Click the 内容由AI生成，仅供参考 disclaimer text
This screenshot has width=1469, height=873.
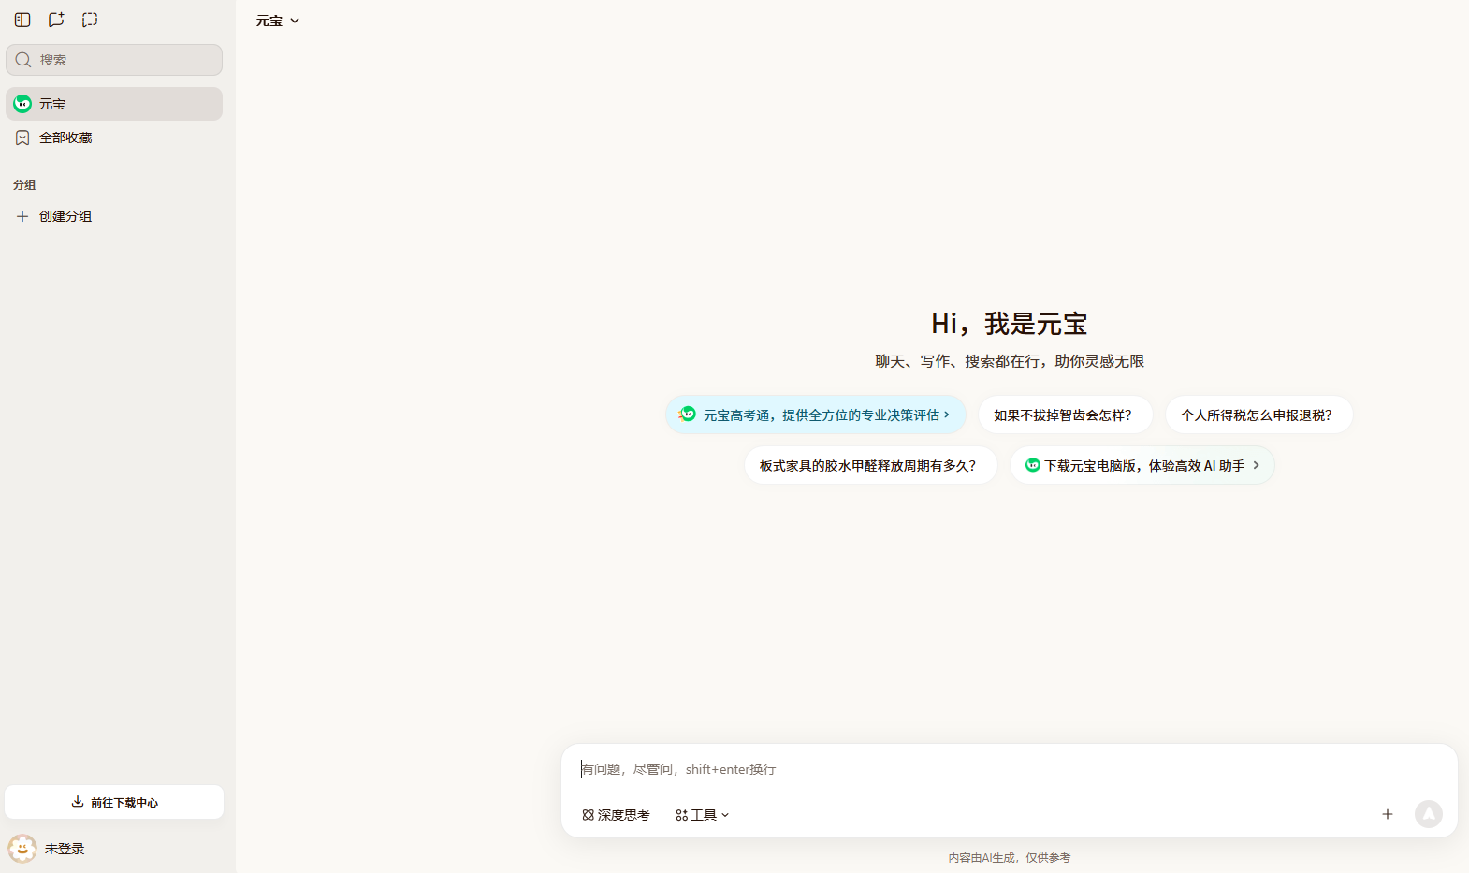[x=1009, y=857]
